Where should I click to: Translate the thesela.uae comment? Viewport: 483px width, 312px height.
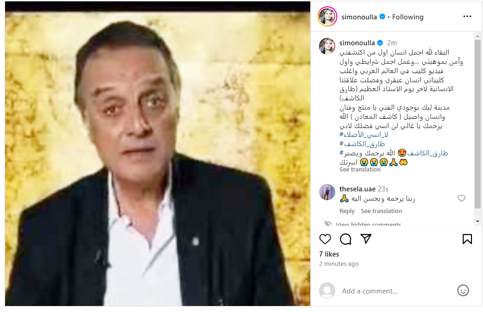[381, 211]
